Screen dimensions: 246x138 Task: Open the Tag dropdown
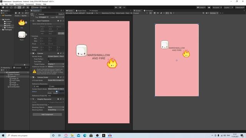43,17
